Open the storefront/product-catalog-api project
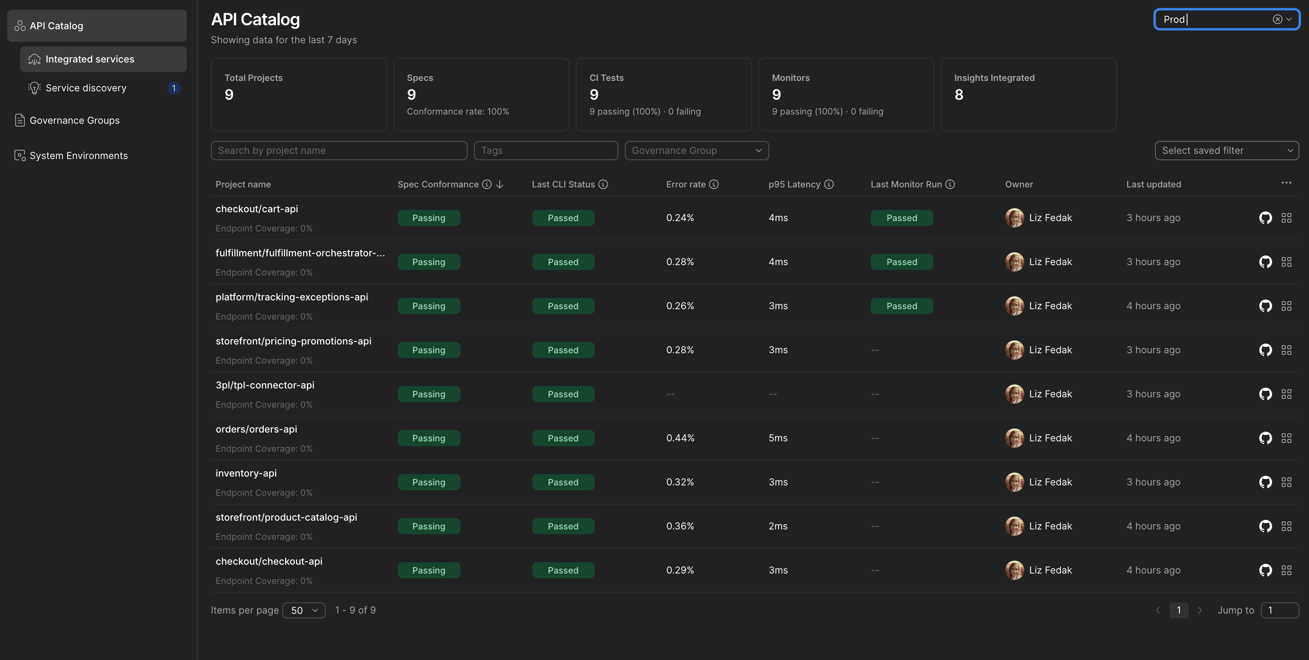Image resolution: width=1309 pixels, height=660 pixels. coord(286,517)
